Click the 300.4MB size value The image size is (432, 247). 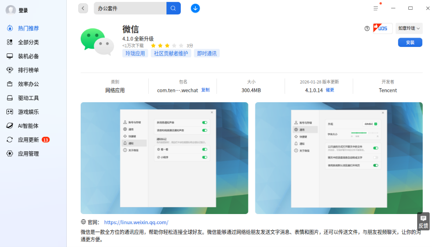pyautogui.click(x=251, y=90)
